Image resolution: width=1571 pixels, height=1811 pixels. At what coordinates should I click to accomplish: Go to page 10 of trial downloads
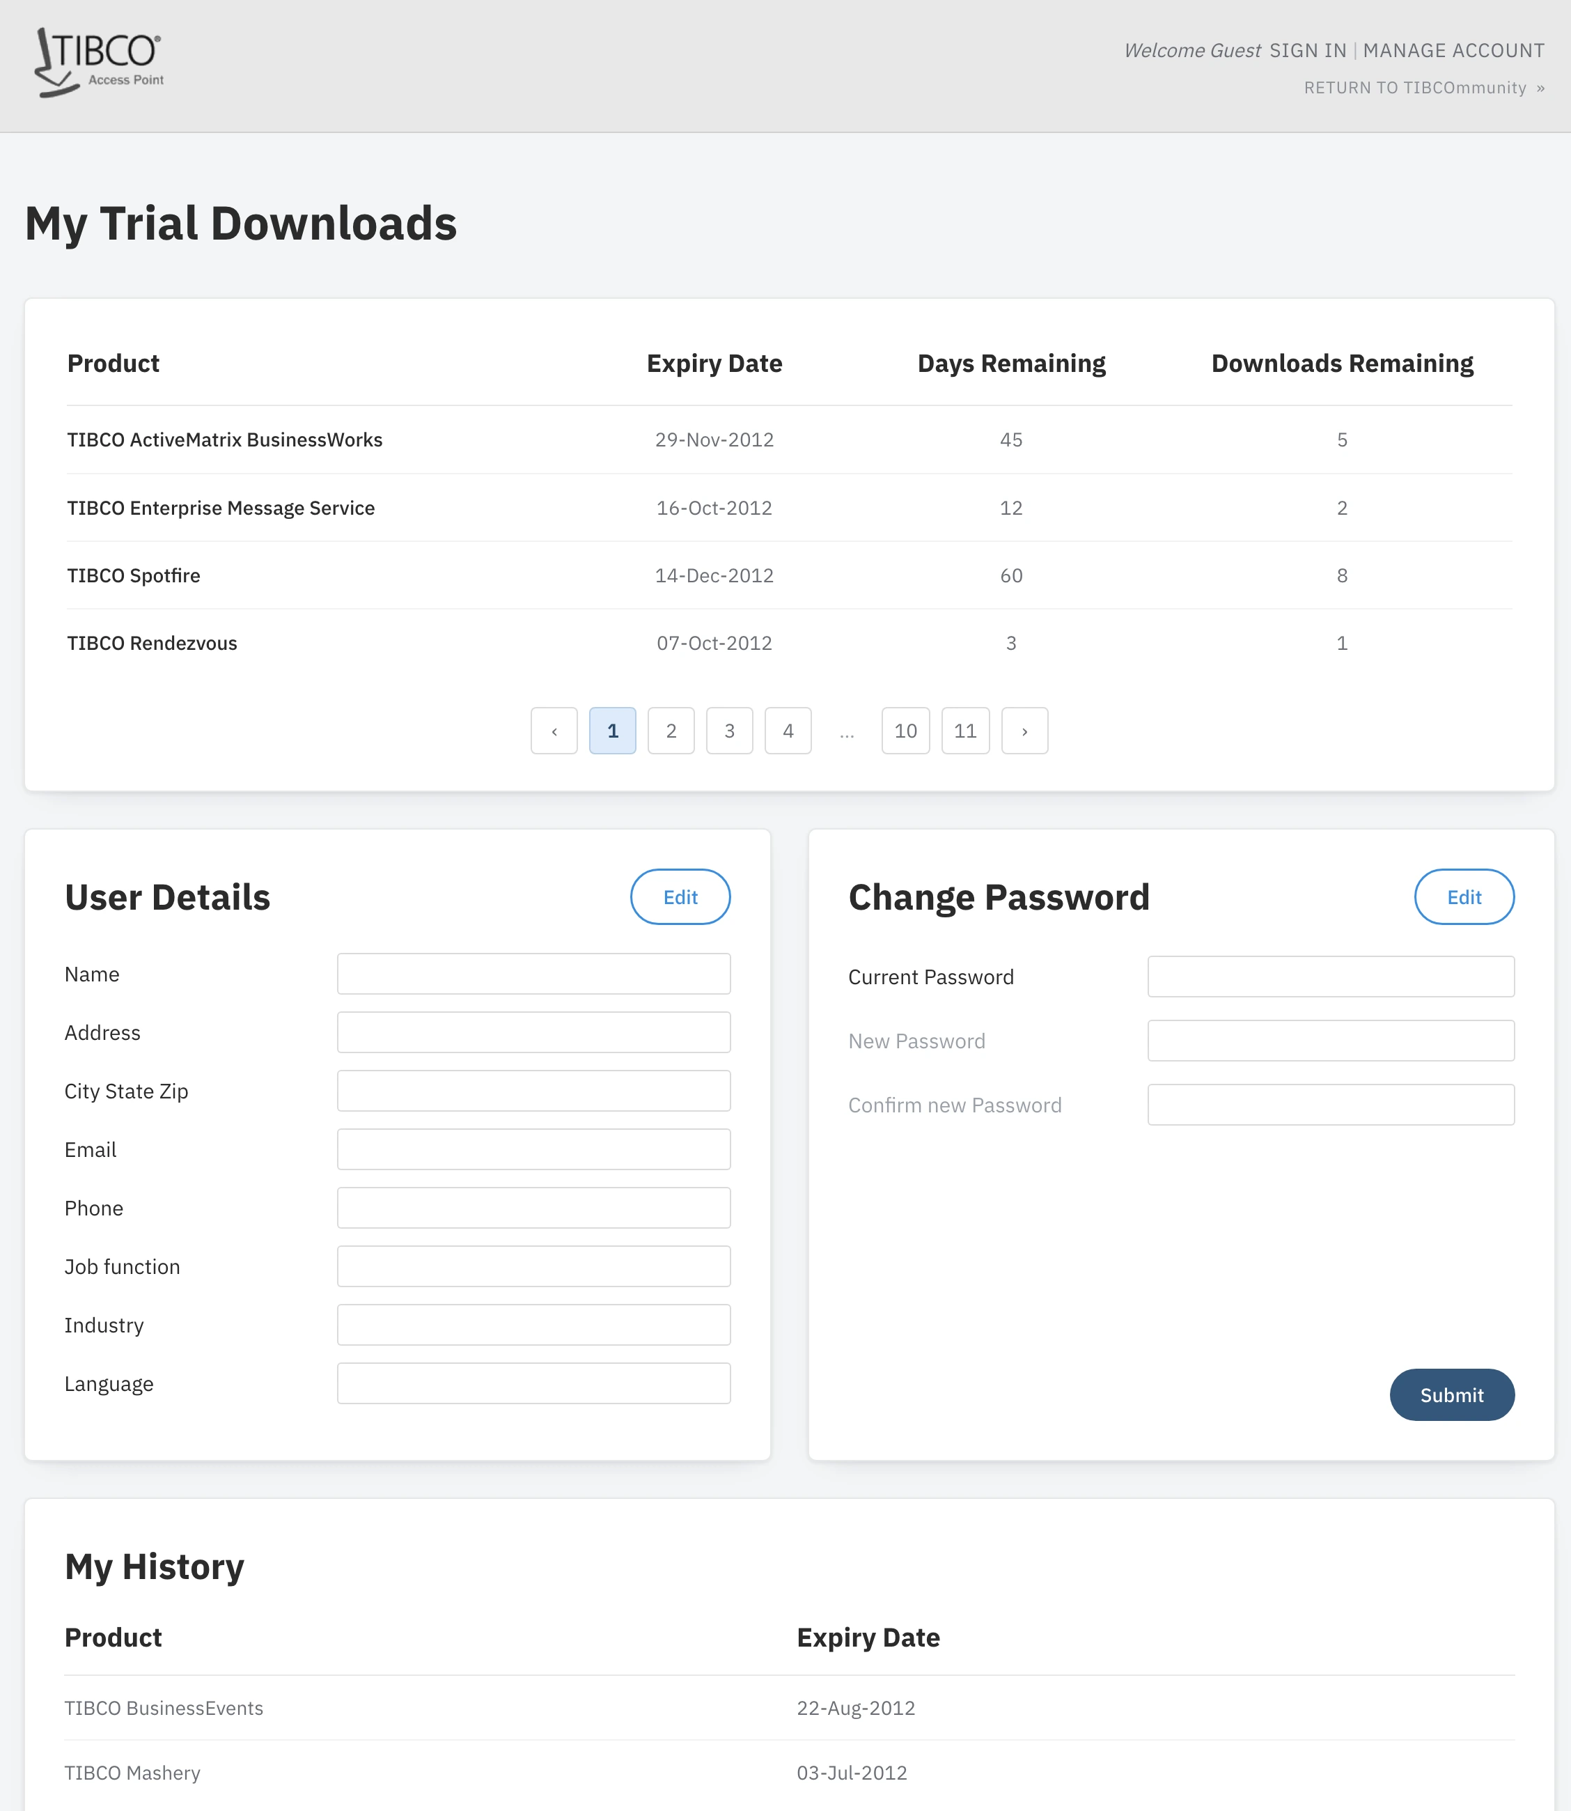(905, 731)
